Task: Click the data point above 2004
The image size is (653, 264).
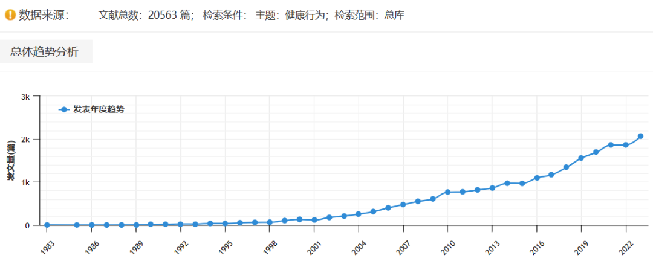Action: coord(358,214)
